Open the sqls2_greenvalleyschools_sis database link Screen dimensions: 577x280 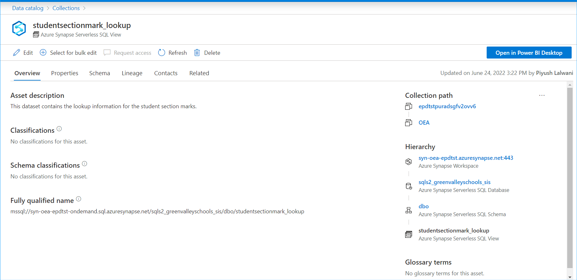[454, 182]
